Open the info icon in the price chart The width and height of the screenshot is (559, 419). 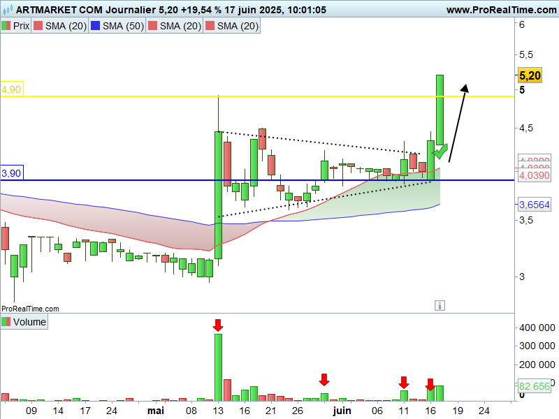440,305
